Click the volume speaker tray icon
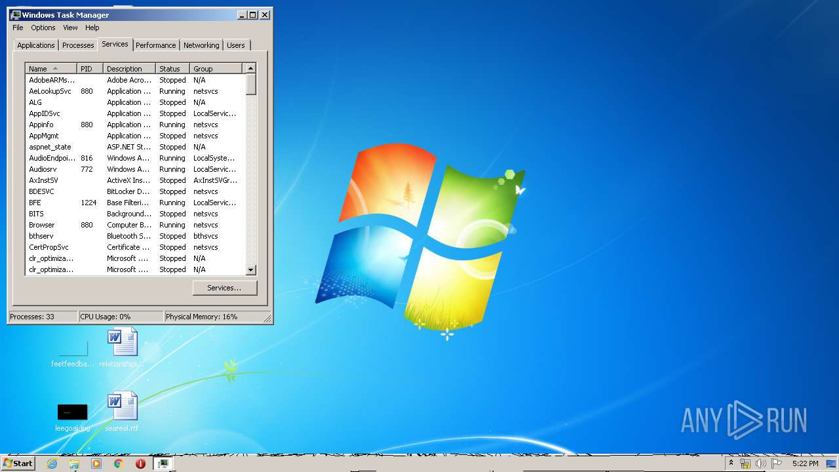This screenshot has width=839, height=472. tap(761, 463)
